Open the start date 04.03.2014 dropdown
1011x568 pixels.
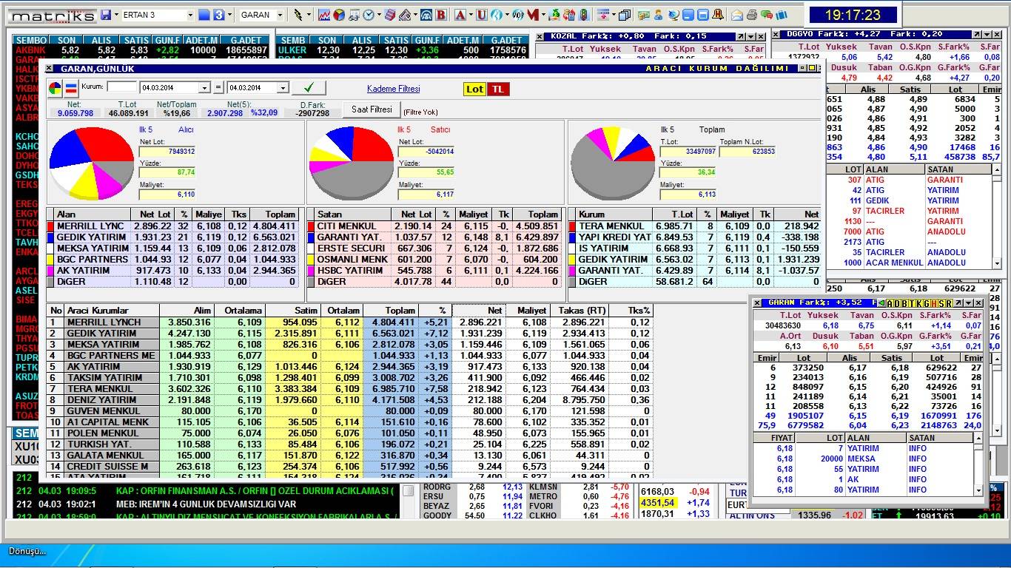(204, 88)
